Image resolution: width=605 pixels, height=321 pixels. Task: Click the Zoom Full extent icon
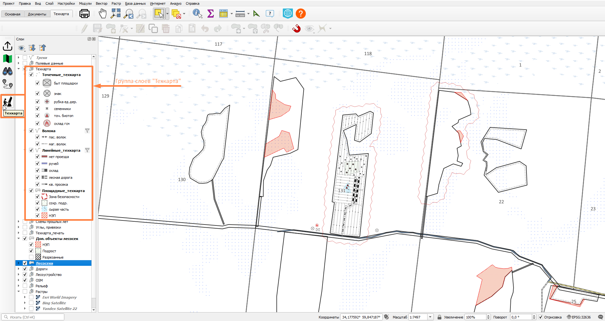pyautogui.click(x=116, y=14)
